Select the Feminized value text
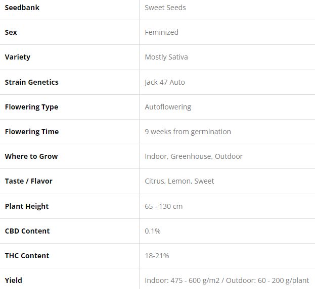The height and width of the screenshot is (289, 315). 161,32
